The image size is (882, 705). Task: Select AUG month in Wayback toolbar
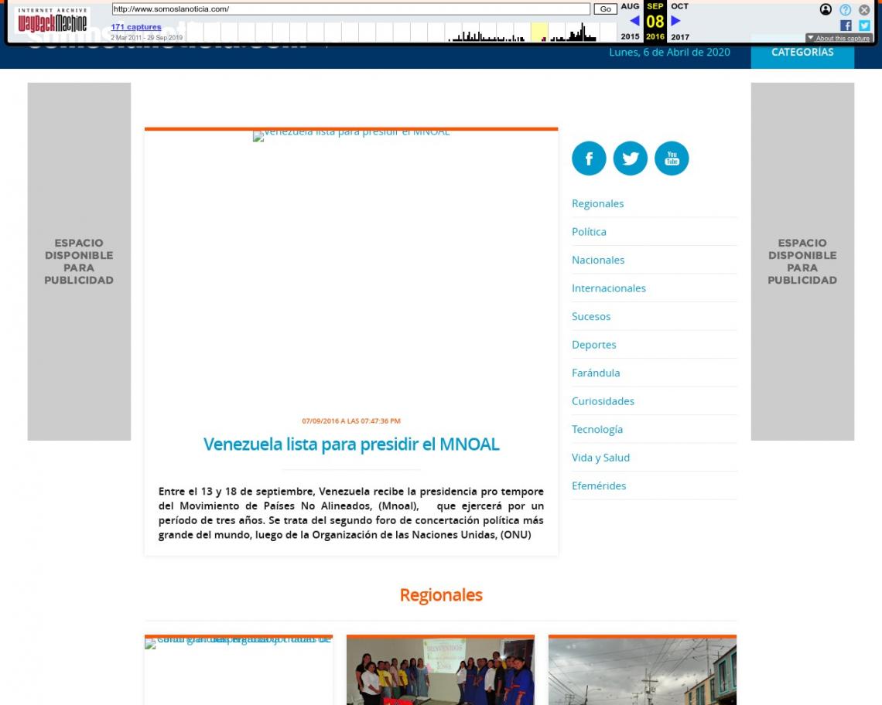point(630,6)
